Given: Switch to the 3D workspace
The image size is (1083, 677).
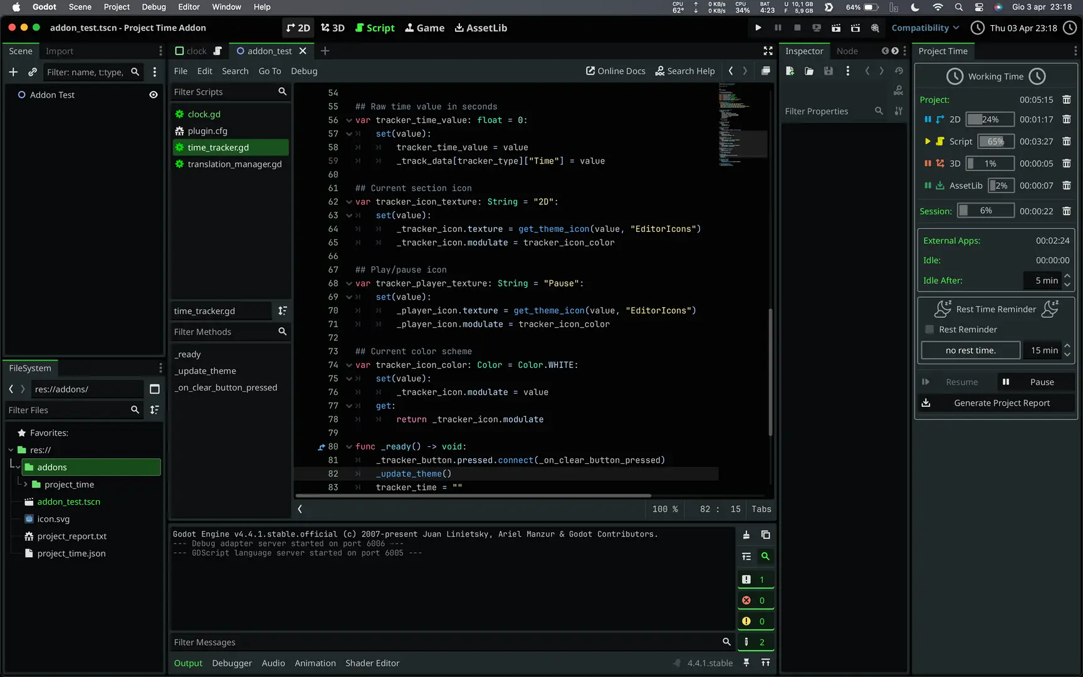Looking at the screenshot, I should (333, 28).
